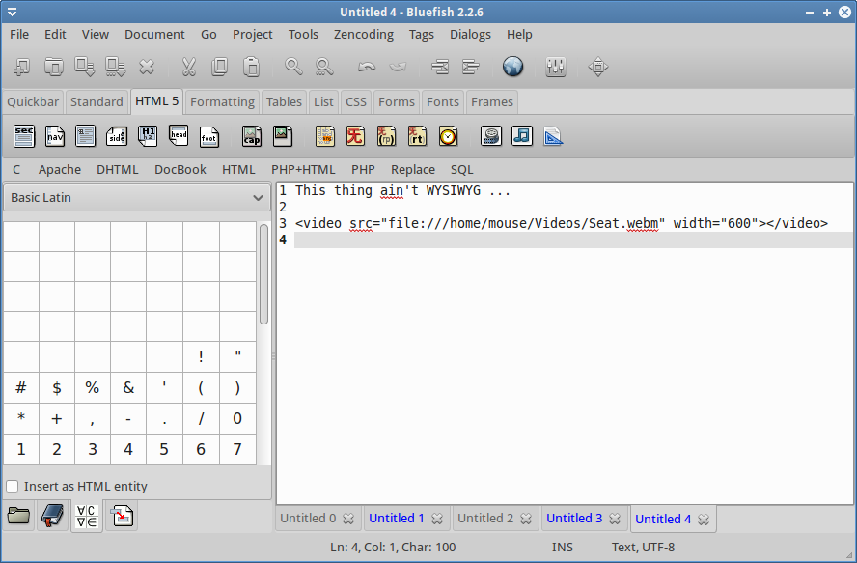Insert a nav tag icon
The height and width of the screenshot is (563, 857).
tap(55, 136)
